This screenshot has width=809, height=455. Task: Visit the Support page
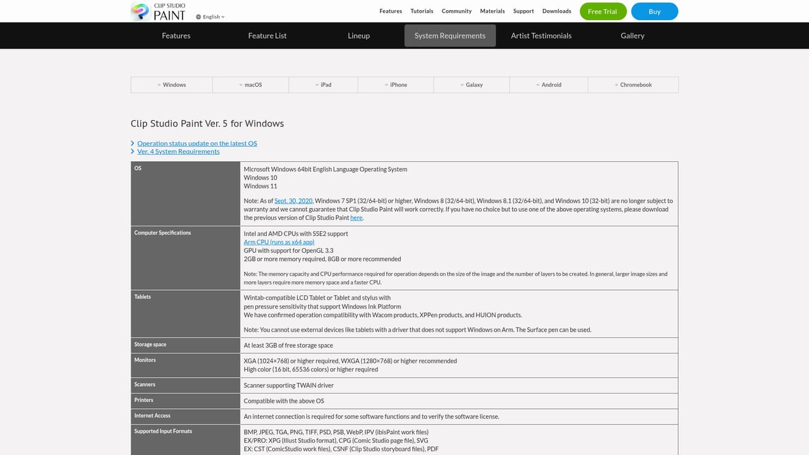click(x=523, y=11)
